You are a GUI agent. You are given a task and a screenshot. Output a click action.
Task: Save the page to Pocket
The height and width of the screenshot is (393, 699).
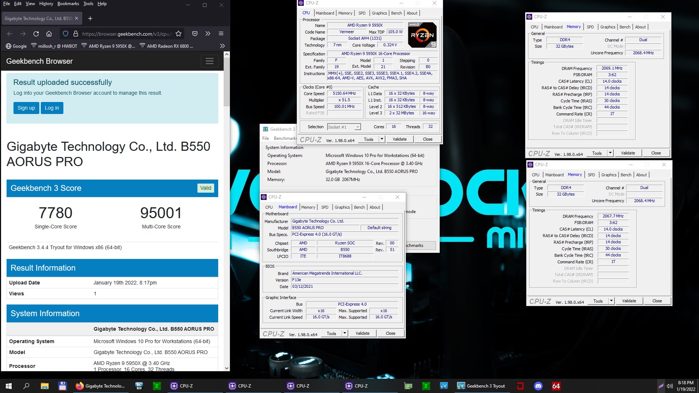[195, 34]
